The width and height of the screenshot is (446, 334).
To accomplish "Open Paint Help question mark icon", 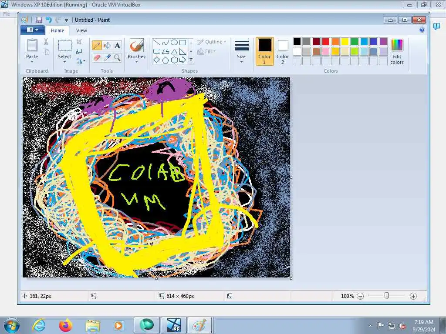I will (422, 30).
